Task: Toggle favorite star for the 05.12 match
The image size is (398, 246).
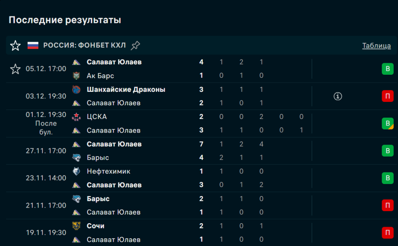Action: (15, 69)
